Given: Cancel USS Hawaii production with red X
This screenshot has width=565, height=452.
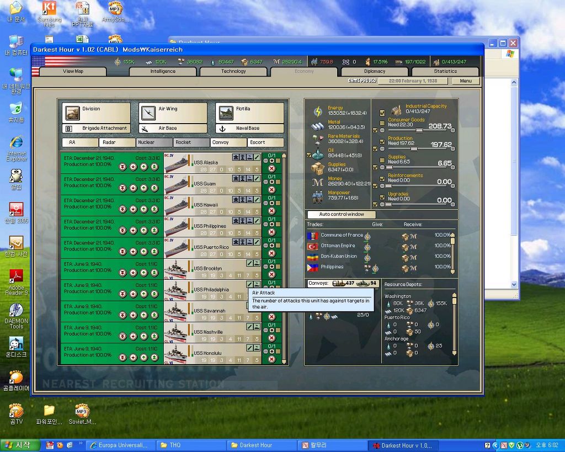Looking at the screenshot, I should pos(271,211).
